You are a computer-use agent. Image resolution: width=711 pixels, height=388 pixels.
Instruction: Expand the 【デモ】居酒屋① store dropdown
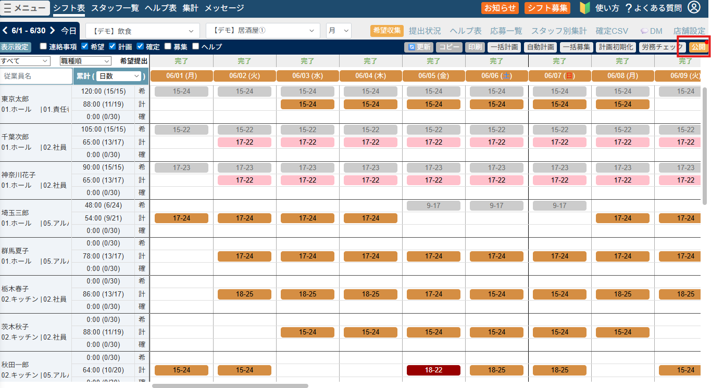tap(263, 31)
